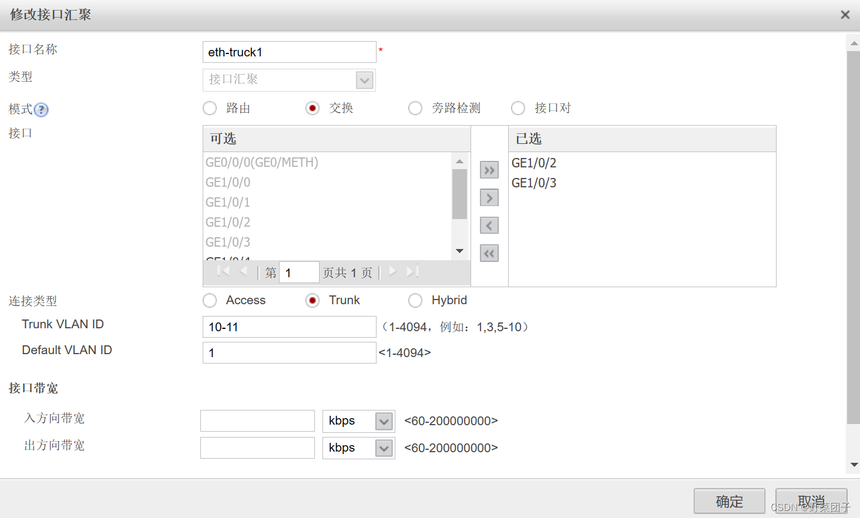Choose Access connection type
The image size is (860, 518).
(x=210, y=301)
